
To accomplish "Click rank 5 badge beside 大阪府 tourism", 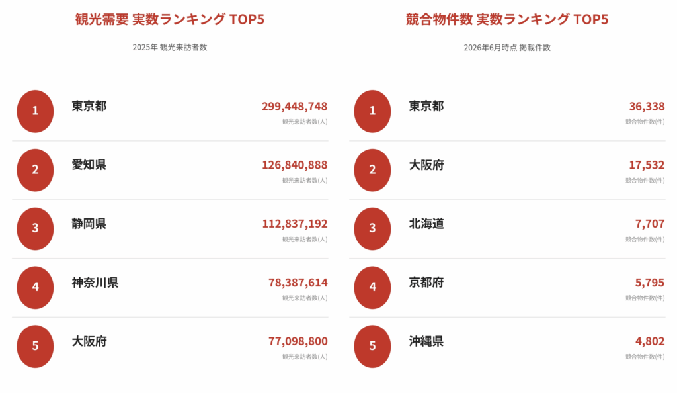I will point(36,347).
